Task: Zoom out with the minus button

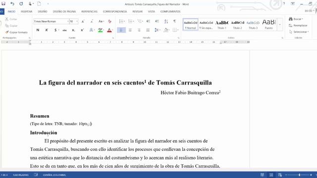Action: tap(286, 175)
